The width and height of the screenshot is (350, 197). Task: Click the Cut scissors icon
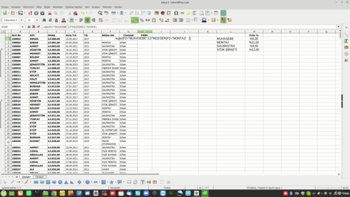(x=50, y=13)
